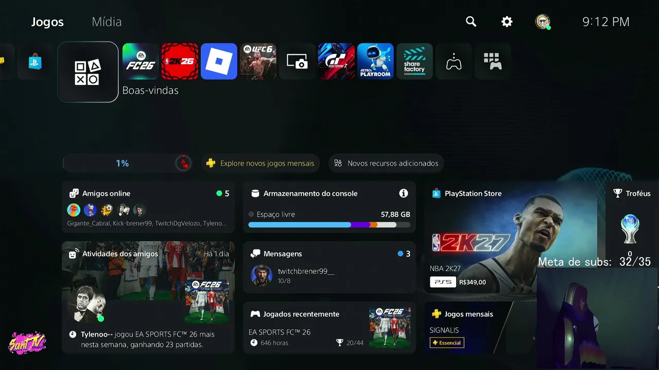This screenshot has height=370, width=659.
Task: Open the PlayStation Store card title
Action: [x=473, y=194]
